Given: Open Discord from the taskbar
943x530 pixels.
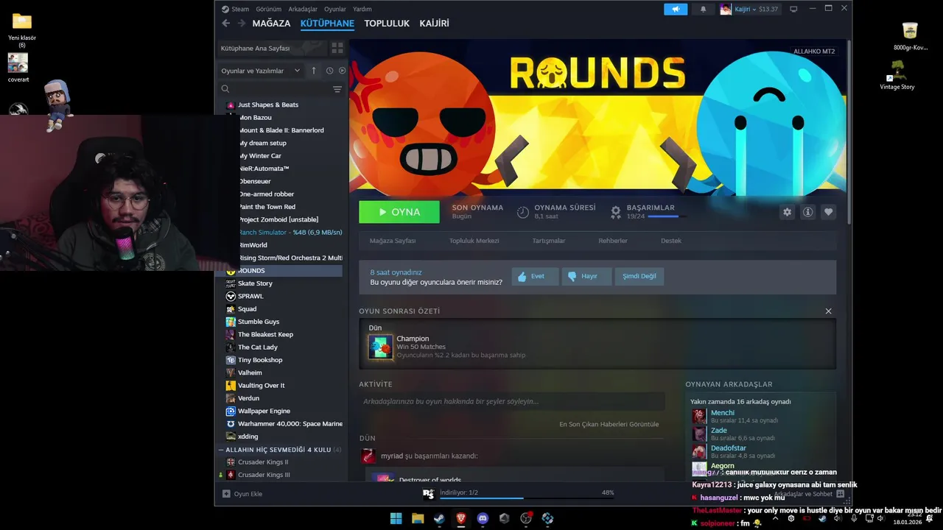Looking at the screenshot, I should coord(483,518).
